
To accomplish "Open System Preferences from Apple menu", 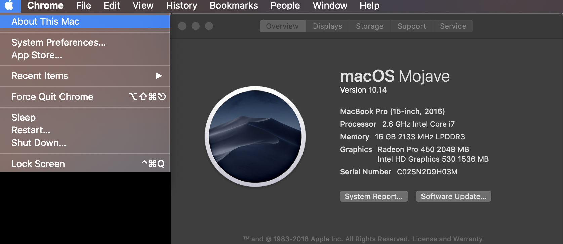I will click(58, 43).
